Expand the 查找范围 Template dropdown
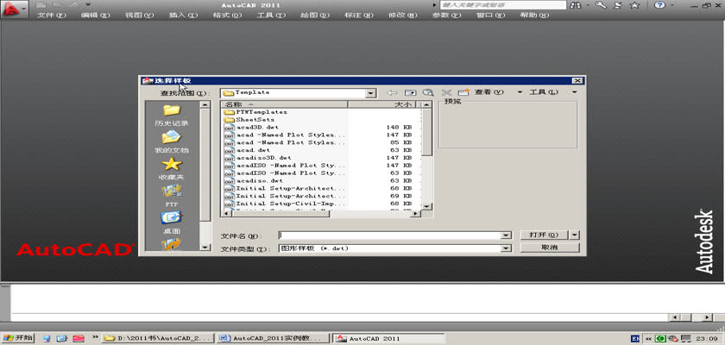Viewport: 725px width, 345px height. (371, 93)
